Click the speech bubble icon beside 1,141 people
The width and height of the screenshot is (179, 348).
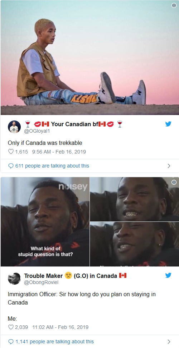pos(11,341)
